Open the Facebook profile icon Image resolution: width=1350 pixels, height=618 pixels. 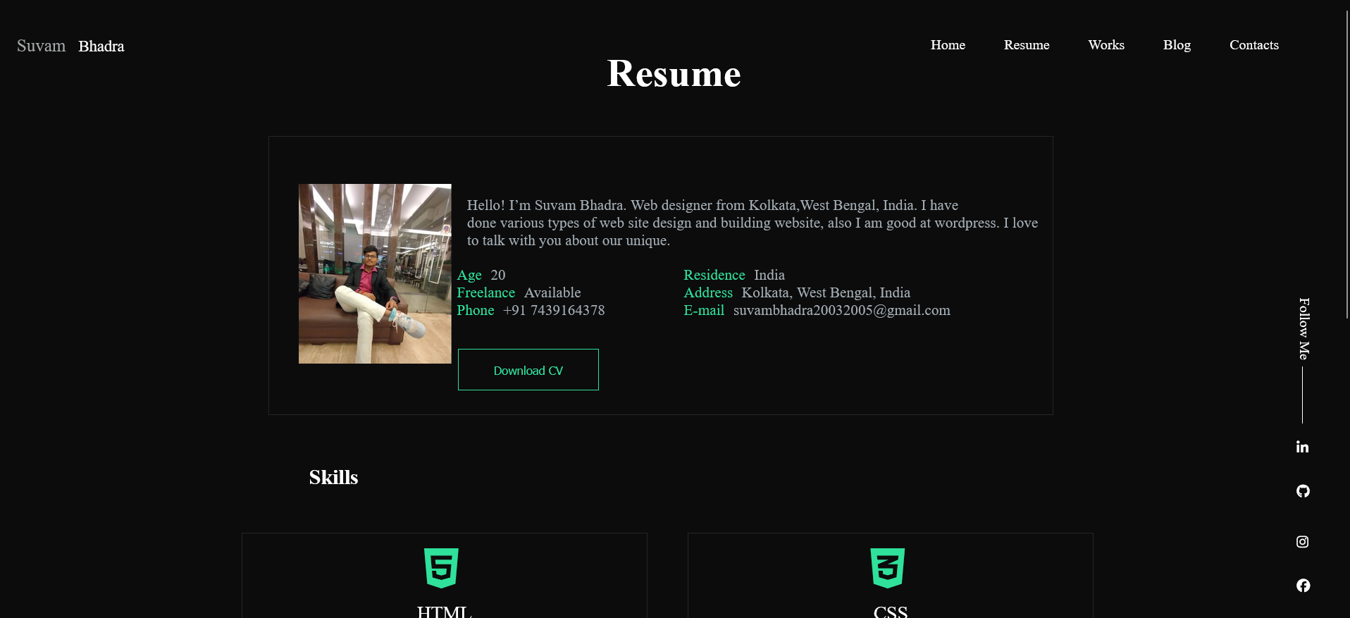point(1303,586)
